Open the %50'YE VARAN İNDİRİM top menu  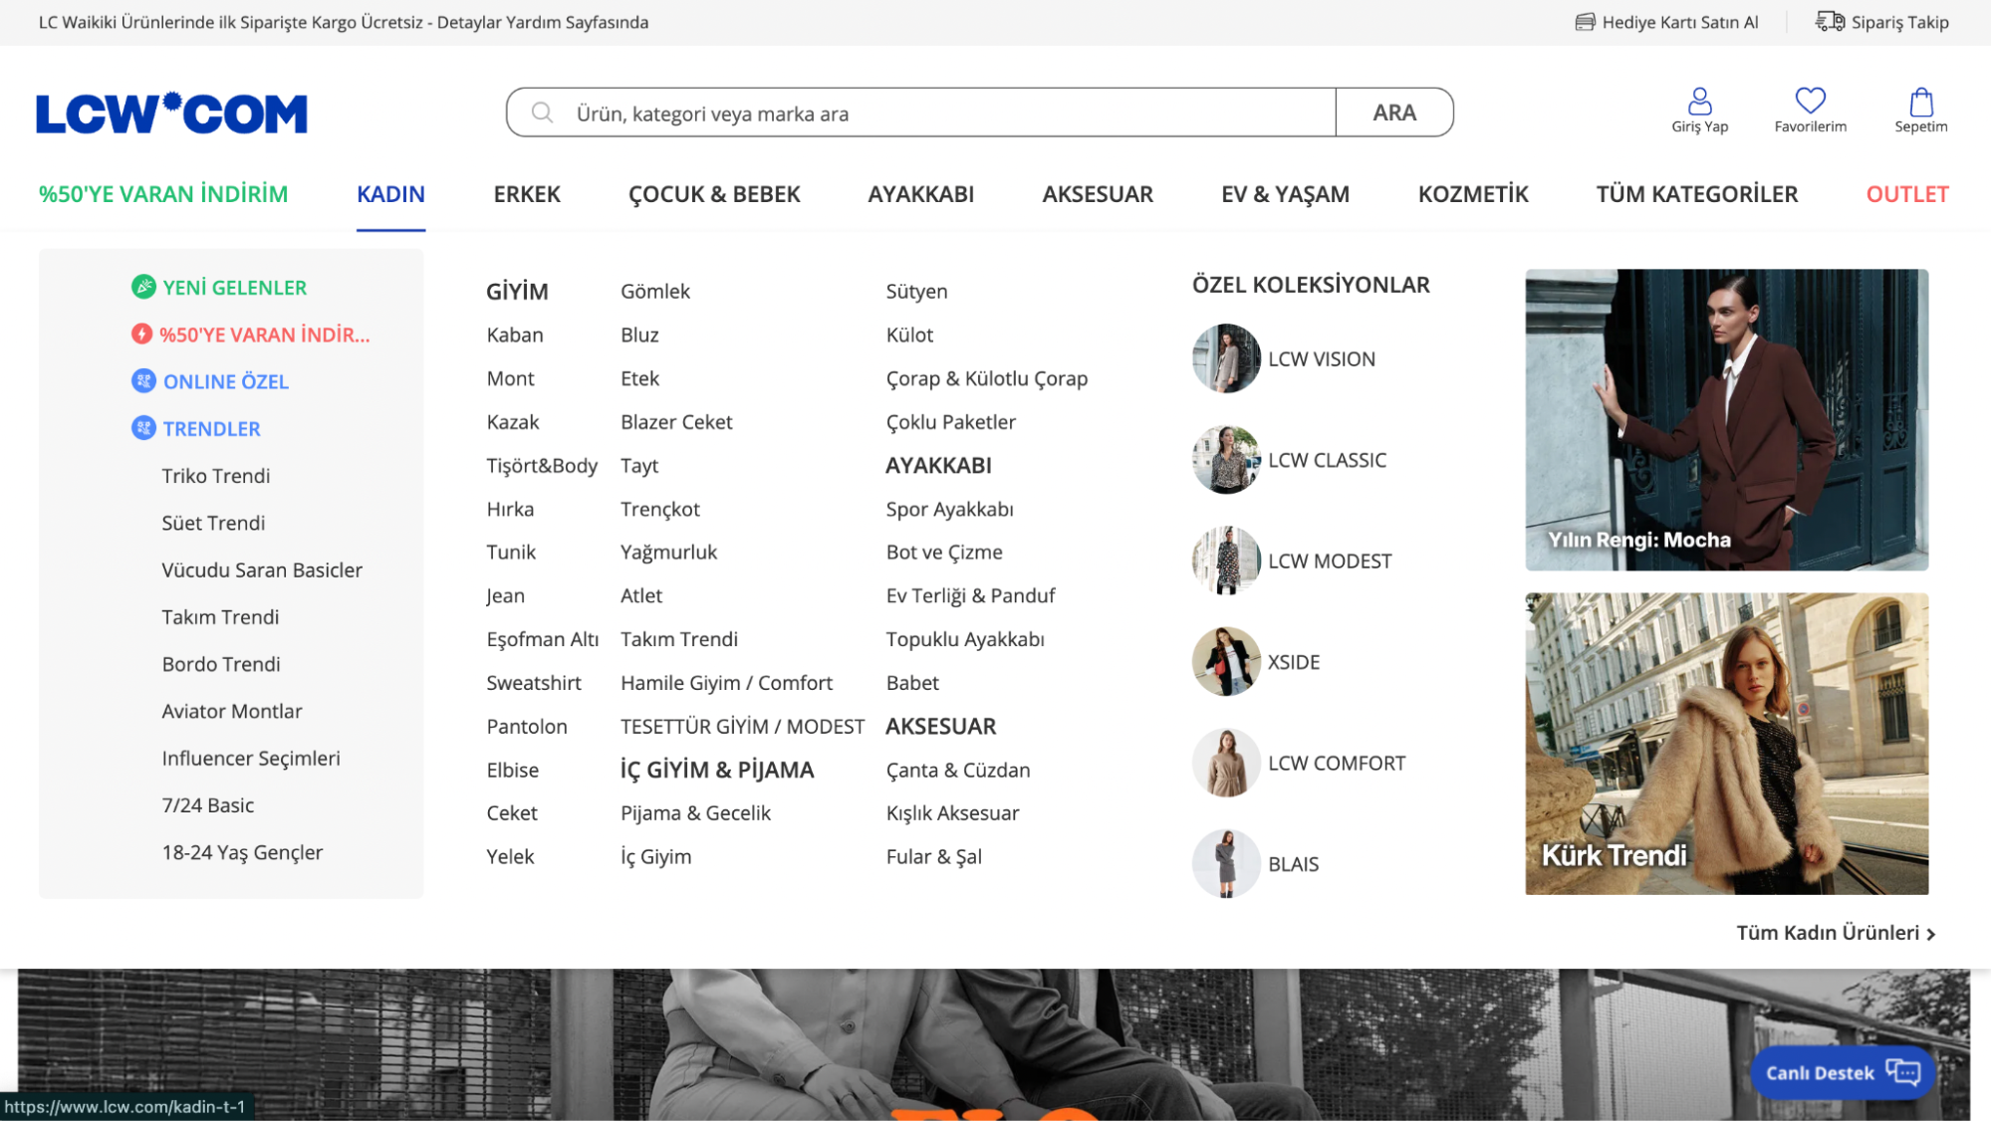(163, 194)
